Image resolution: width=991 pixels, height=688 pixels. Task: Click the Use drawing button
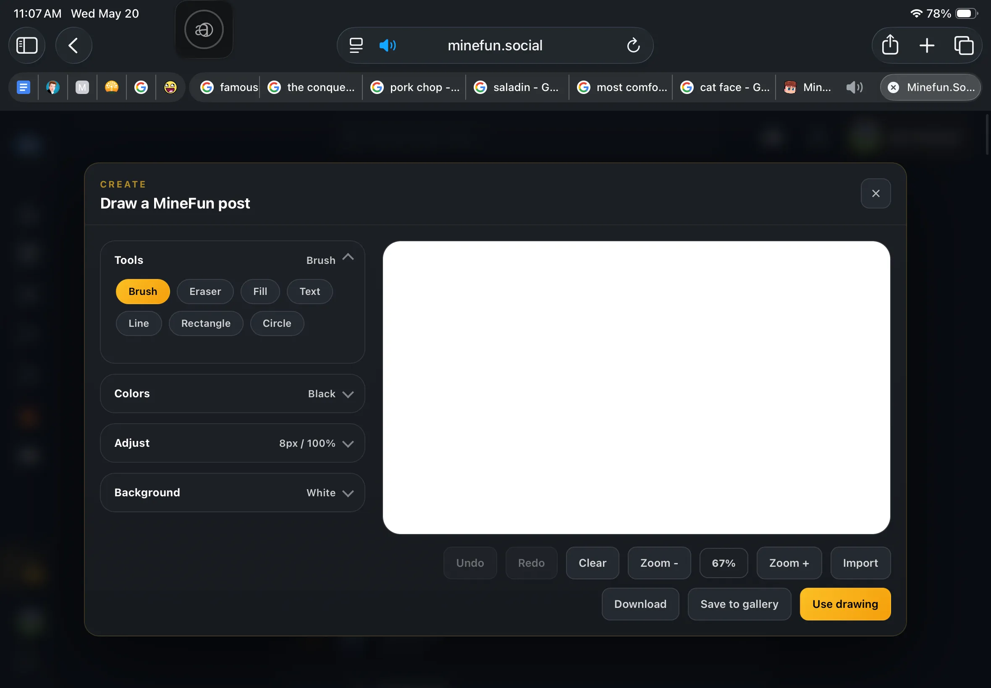845,605
